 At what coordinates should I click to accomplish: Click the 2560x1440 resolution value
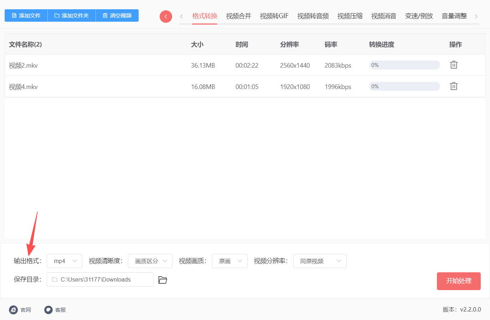click(x=295, y=65)
